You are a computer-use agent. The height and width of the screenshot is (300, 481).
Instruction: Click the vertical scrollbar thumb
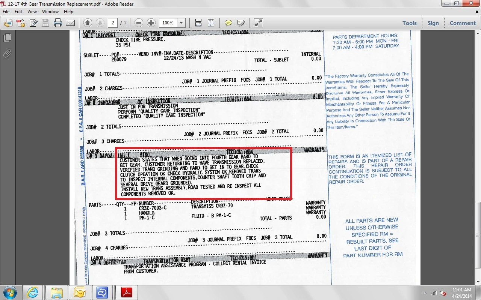click(478, 235)
